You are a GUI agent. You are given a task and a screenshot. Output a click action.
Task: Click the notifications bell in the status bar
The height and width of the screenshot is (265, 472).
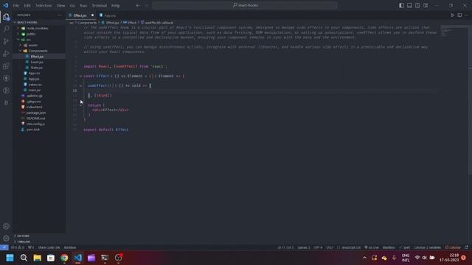(467, 247)
